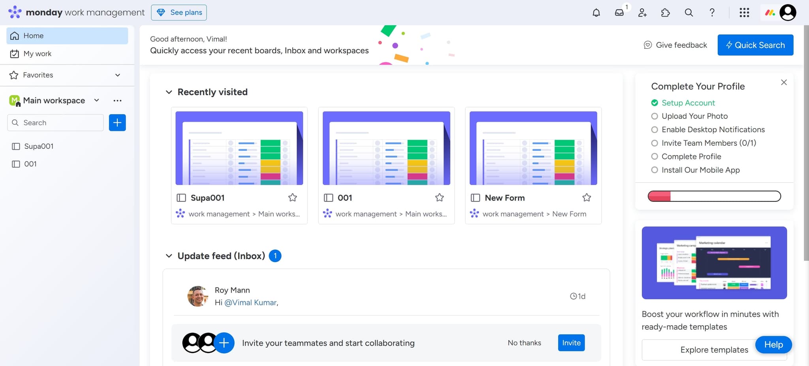Open the help question mark icon
Viewport: 809px width, 366px height.
point(712,13)
